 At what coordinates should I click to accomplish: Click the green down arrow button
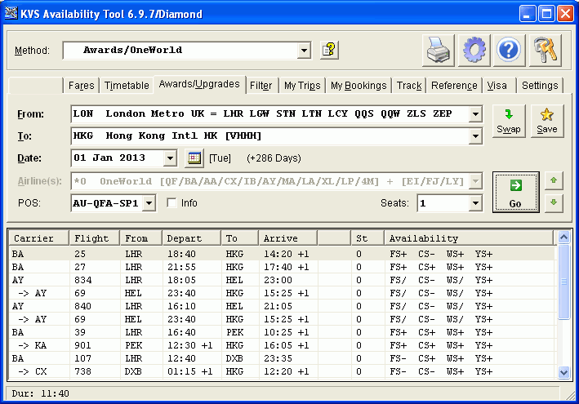(554, 202)
